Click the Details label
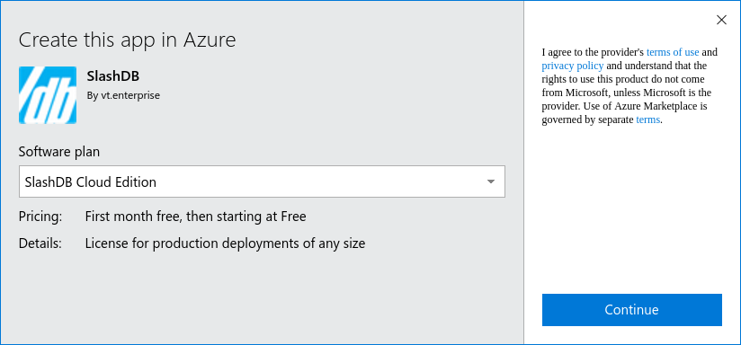The image size is (741, 345). (x=40, y=243)
